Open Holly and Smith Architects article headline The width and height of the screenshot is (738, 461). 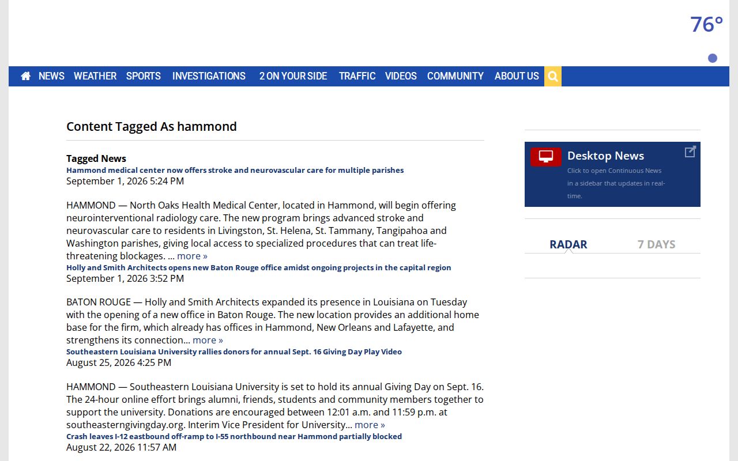point(258,267)
